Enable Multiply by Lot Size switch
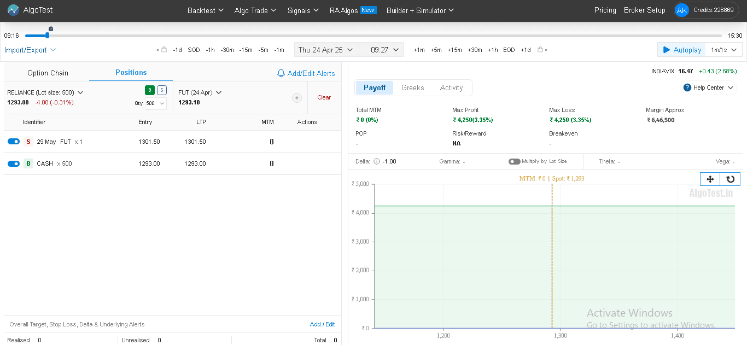 click(514, 162)
